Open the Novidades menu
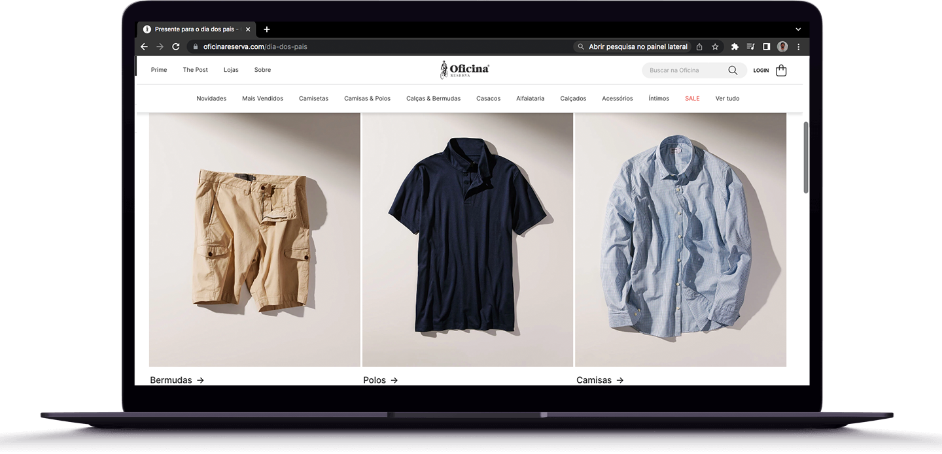The height and width of the screenshot is (454, 942). tap(211, 99)
